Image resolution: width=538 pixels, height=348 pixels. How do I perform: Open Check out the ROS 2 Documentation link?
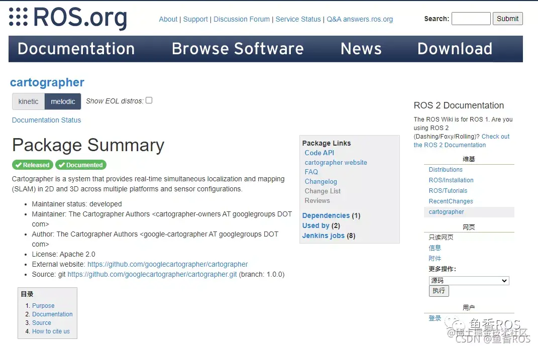tap(462, 141)
